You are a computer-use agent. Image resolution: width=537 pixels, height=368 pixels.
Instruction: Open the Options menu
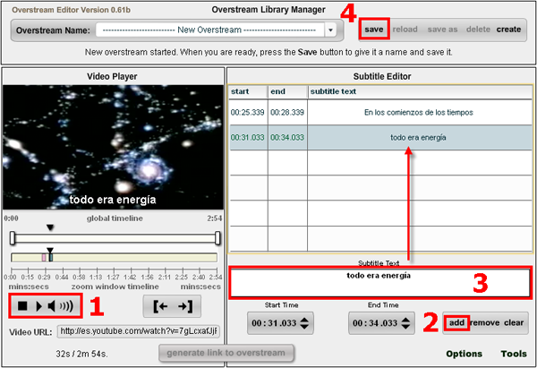464,354
